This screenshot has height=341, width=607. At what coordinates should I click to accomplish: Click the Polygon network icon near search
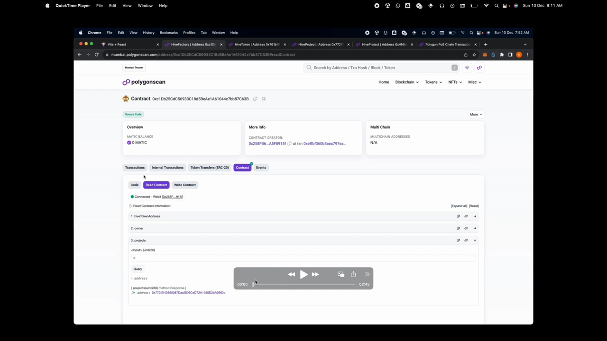(x=479, y=68)
